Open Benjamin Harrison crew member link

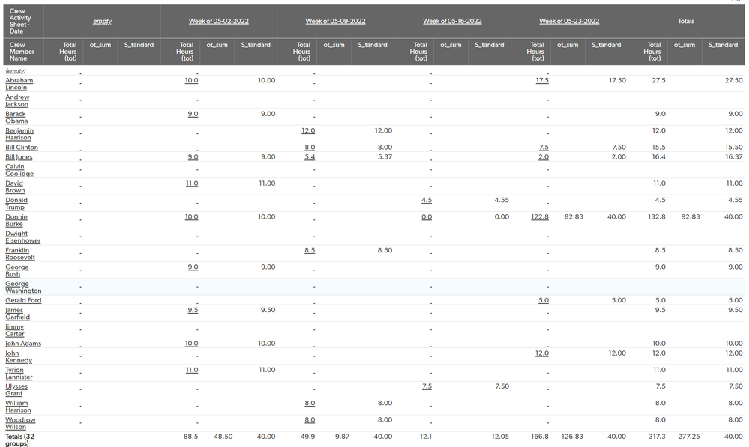(x=19, y=134)
